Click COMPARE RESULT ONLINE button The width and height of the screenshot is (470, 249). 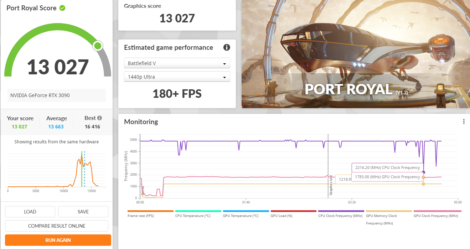point(57,226)
